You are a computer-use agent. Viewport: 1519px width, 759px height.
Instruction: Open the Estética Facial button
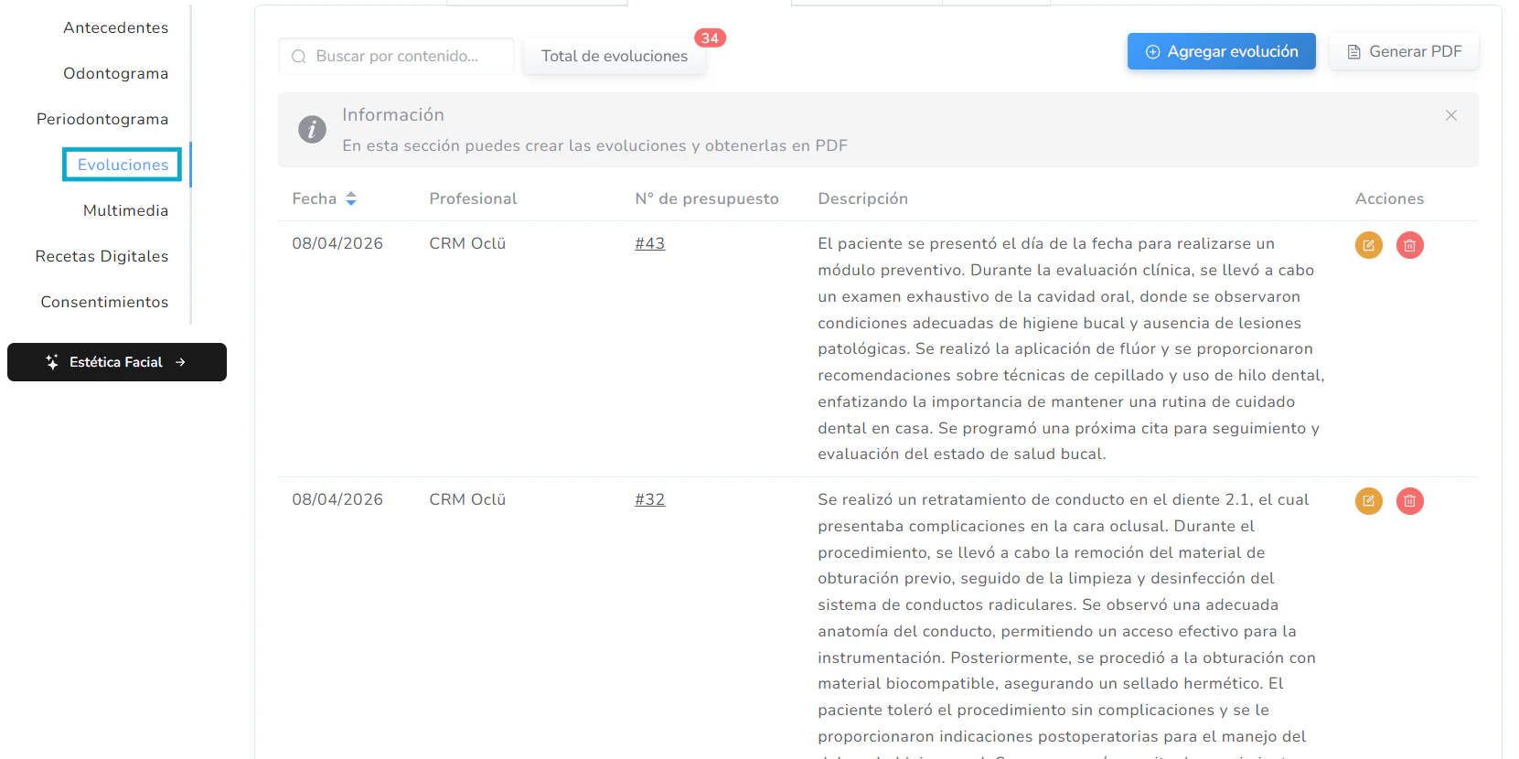tap(117, 362)
